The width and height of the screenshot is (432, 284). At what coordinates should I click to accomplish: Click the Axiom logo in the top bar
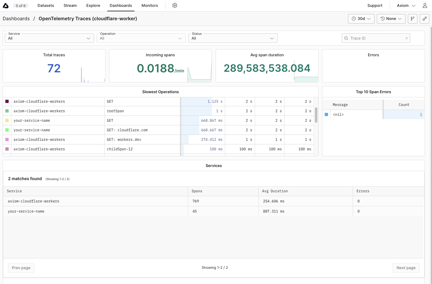point(6,5)
